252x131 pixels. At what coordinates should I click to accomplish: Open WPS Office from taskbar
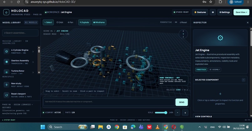(x=149, y=127)
